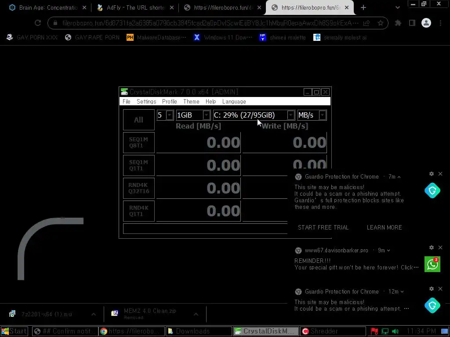Open settings gear on top Guardio notification
Viewport: 450px width, 337px height.
432,174
